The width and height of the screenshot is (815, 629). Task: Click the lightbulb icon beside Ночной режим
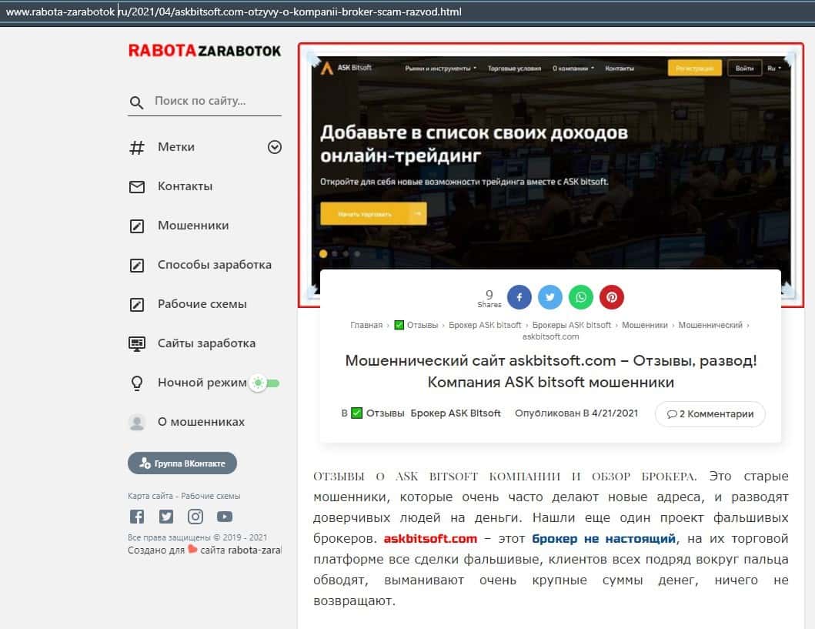point(137,383)
